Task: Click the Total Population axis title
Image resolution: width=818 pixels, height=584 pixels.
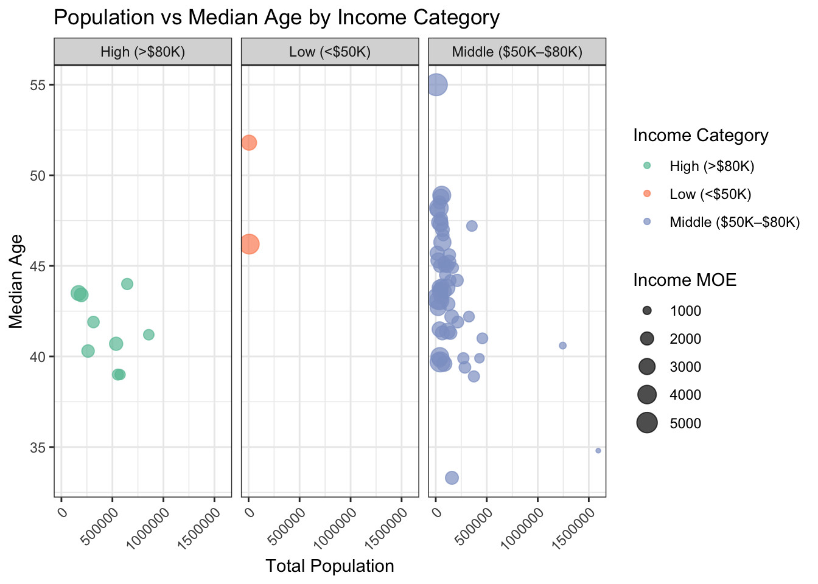Action: (x=330, y=566)
